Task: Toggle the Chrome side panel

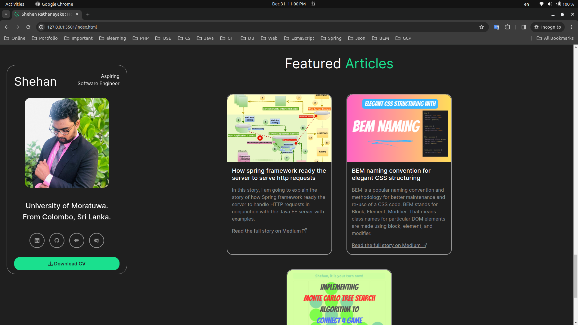Action: point(524,27)
